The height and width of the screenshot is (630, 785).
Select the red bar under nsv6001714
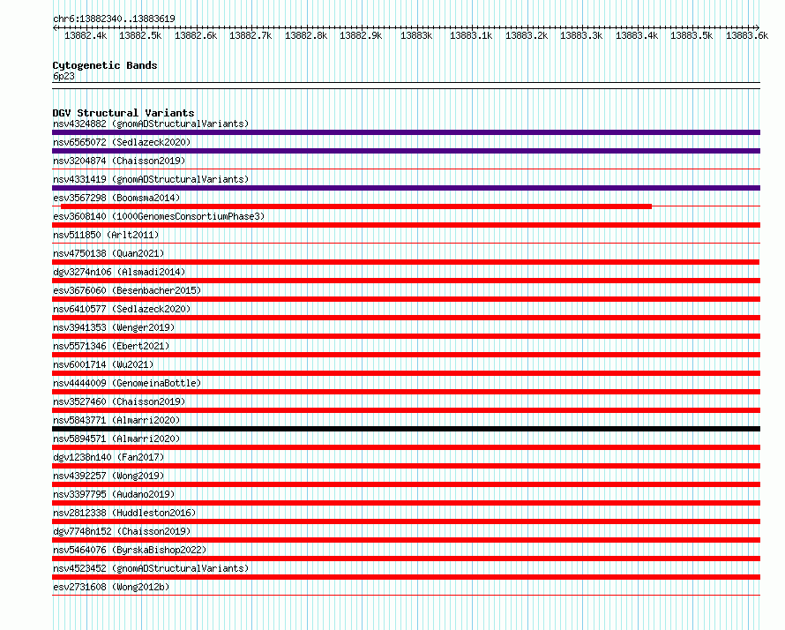[406, 373]
